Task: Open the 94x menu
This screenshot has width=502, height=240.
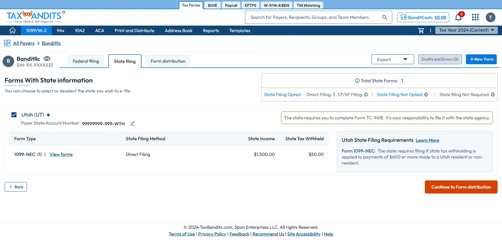Action: [x=61, y=31]
